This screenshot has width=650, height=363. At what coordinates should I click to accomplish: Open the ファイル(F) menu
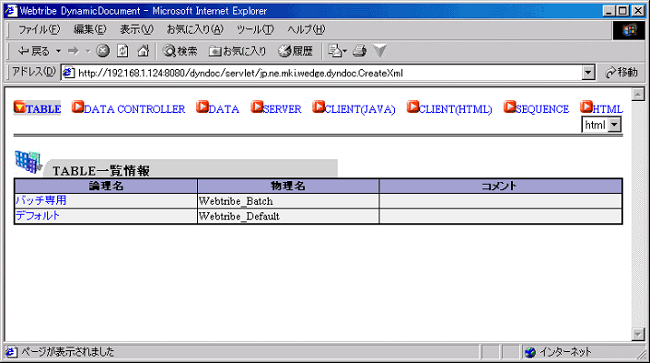point(39,29)
